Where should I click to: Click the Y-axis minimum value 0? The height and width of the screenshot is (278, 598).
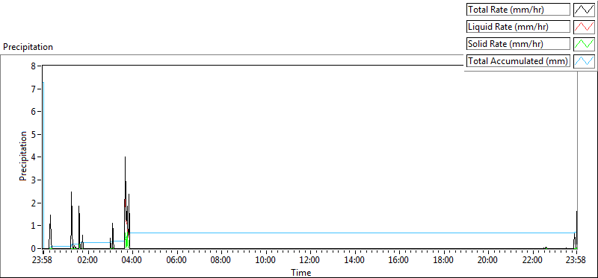pos(33,249)
